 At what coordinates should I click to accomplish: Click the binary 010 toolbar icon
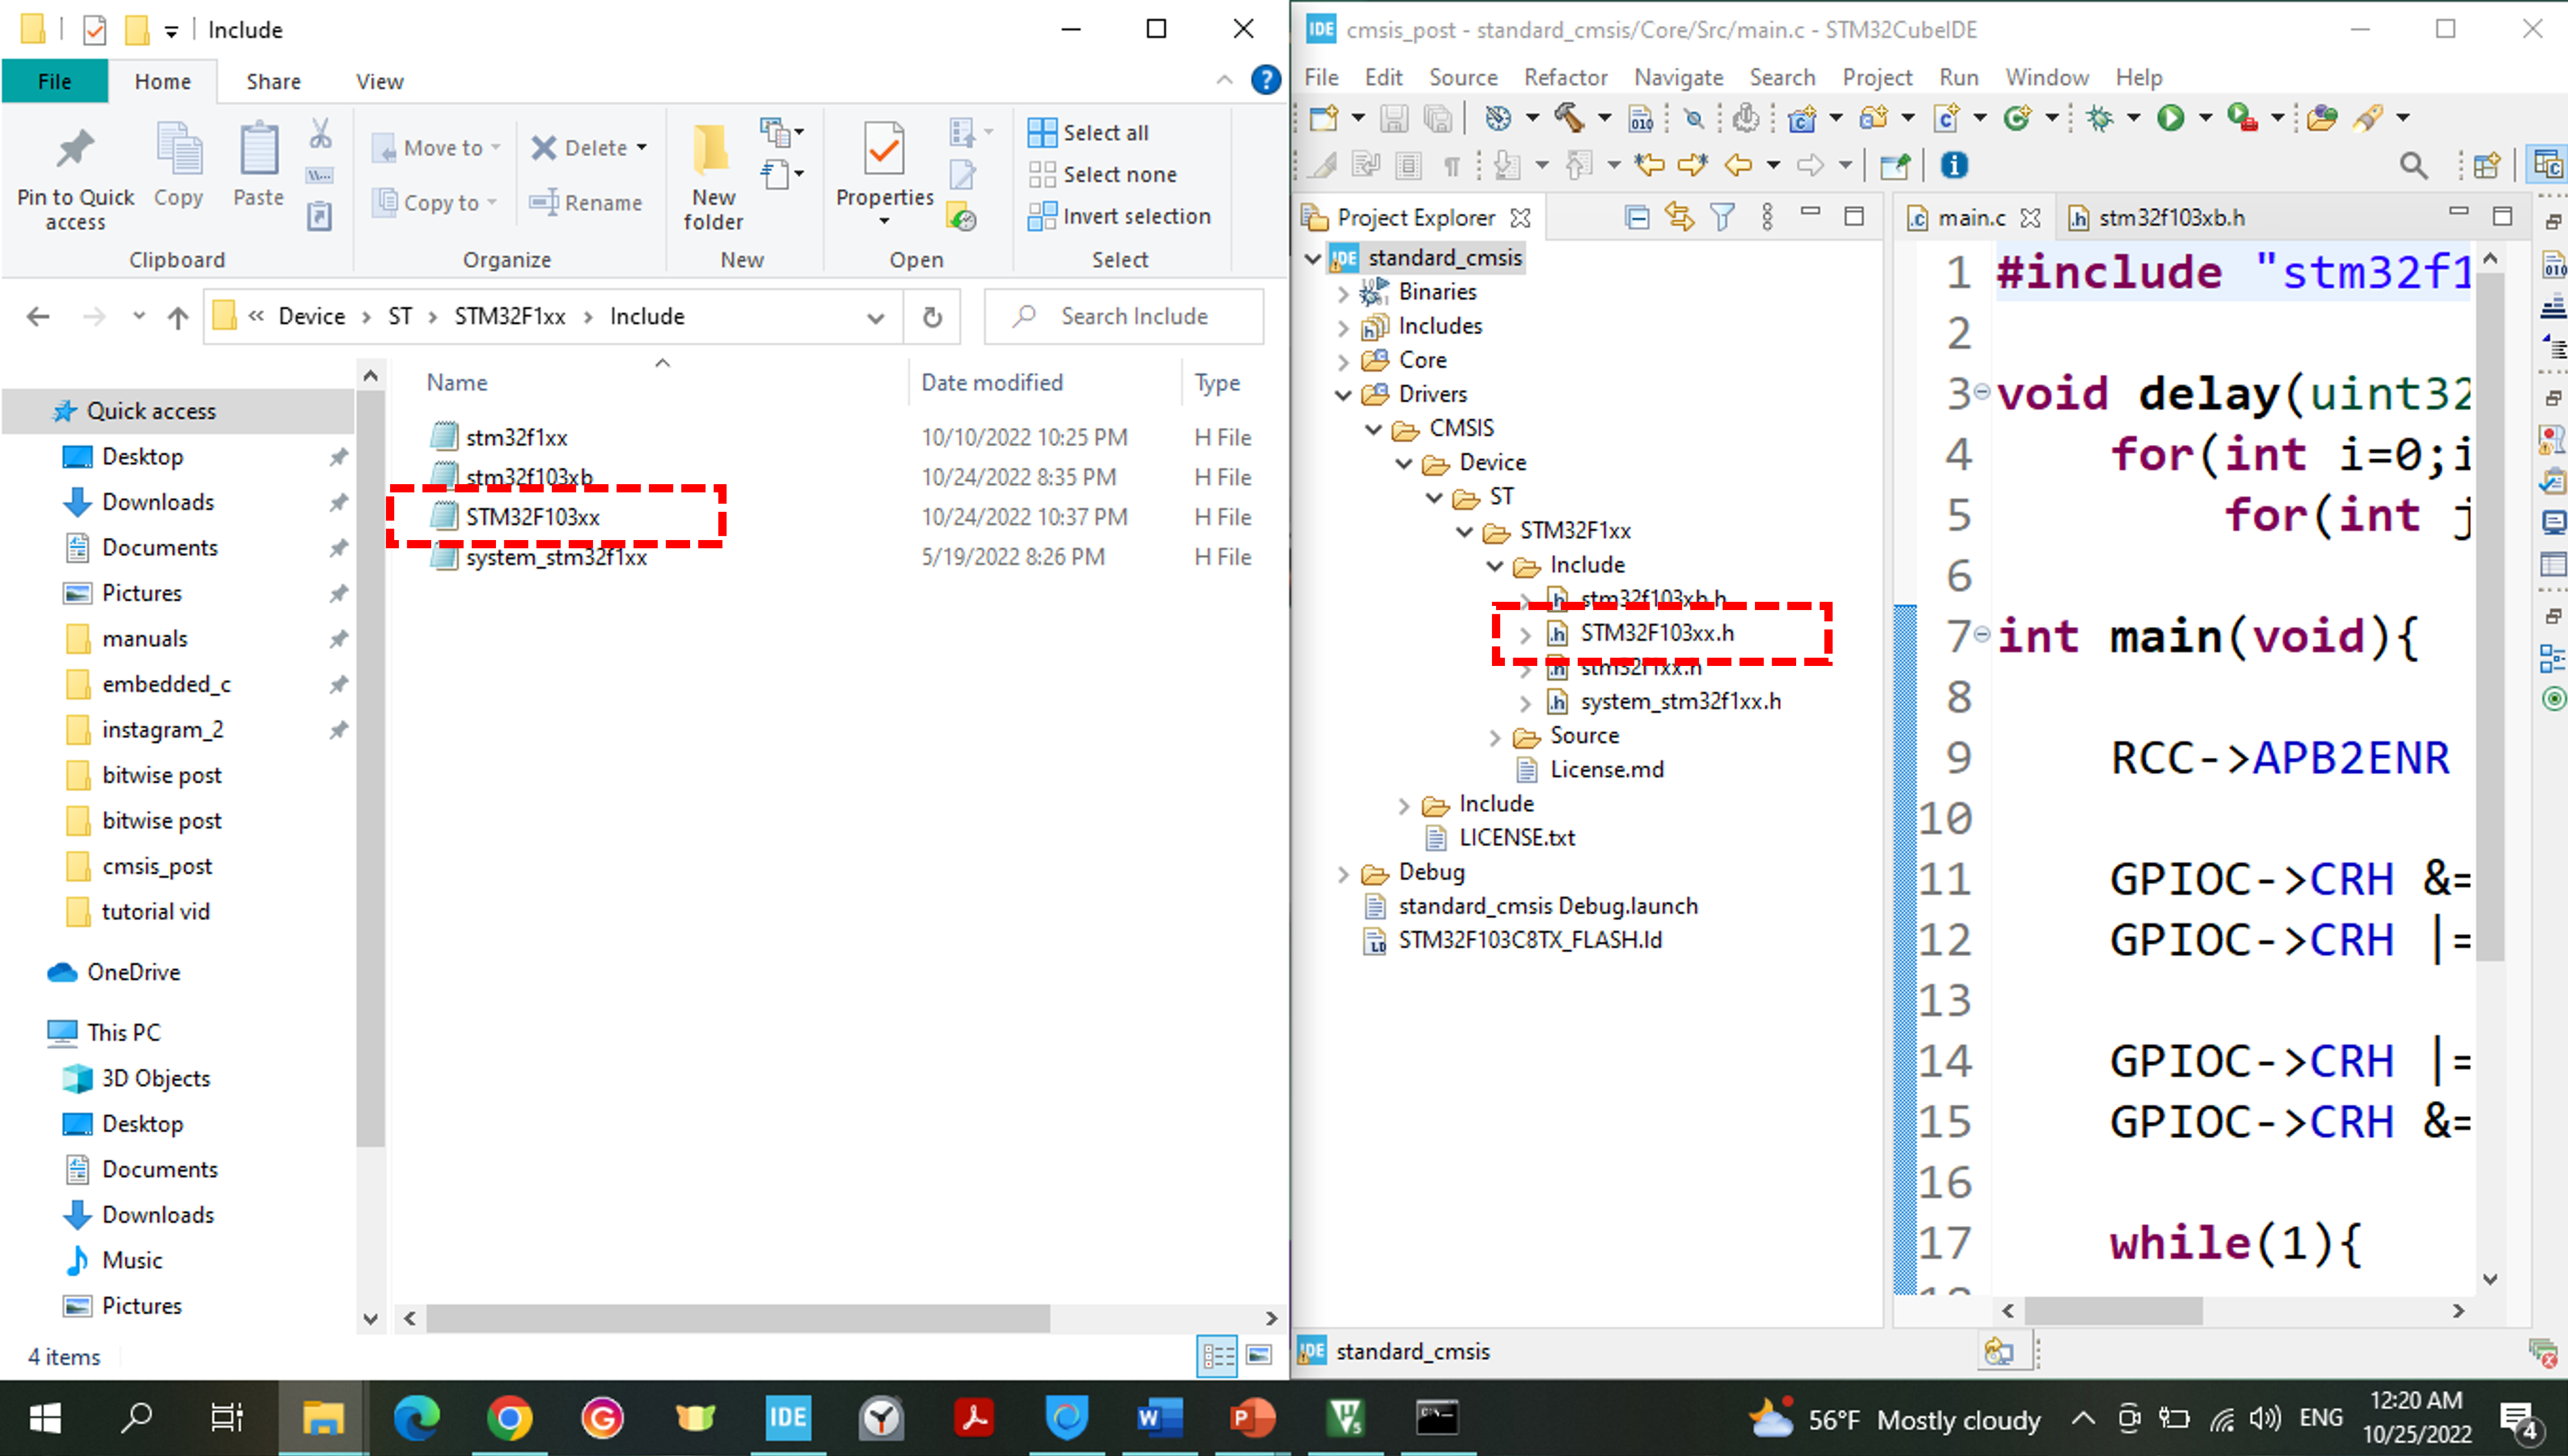click(1641, 118)
